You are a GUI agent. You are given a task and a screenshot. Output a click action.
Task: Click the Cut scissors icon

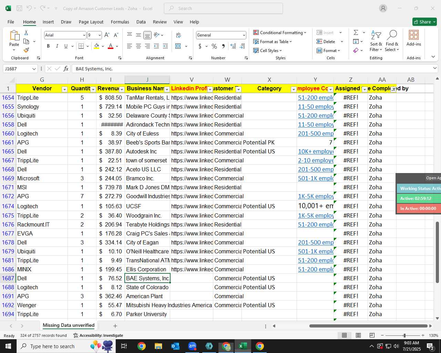[26, 33]
